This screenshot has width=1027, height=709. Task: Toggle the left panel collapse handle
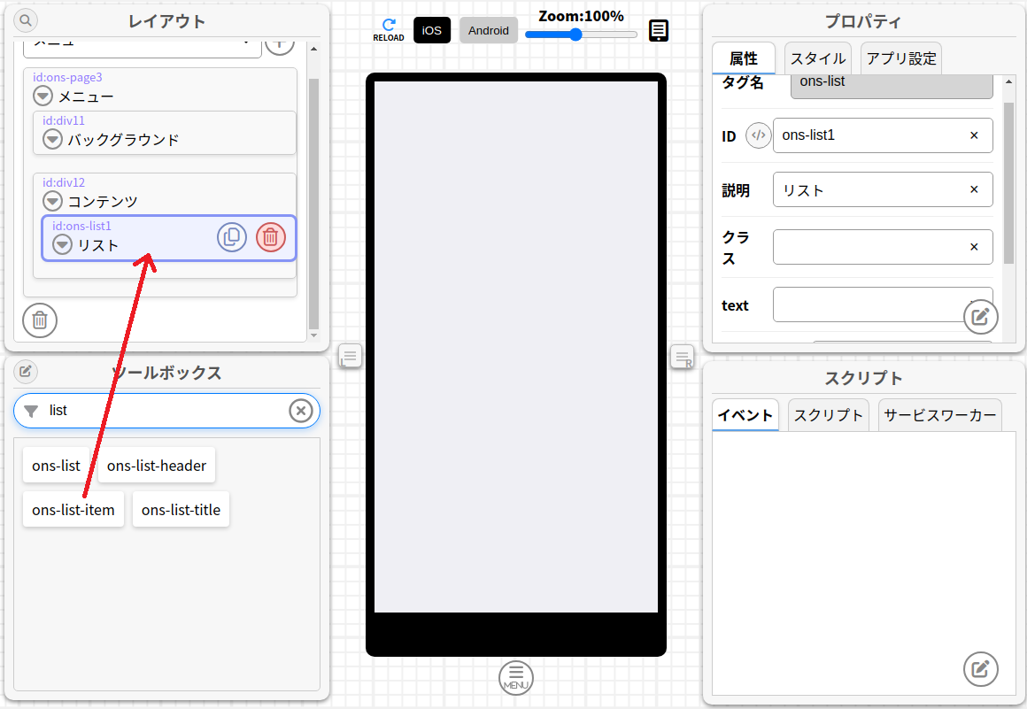coord(350,357)
